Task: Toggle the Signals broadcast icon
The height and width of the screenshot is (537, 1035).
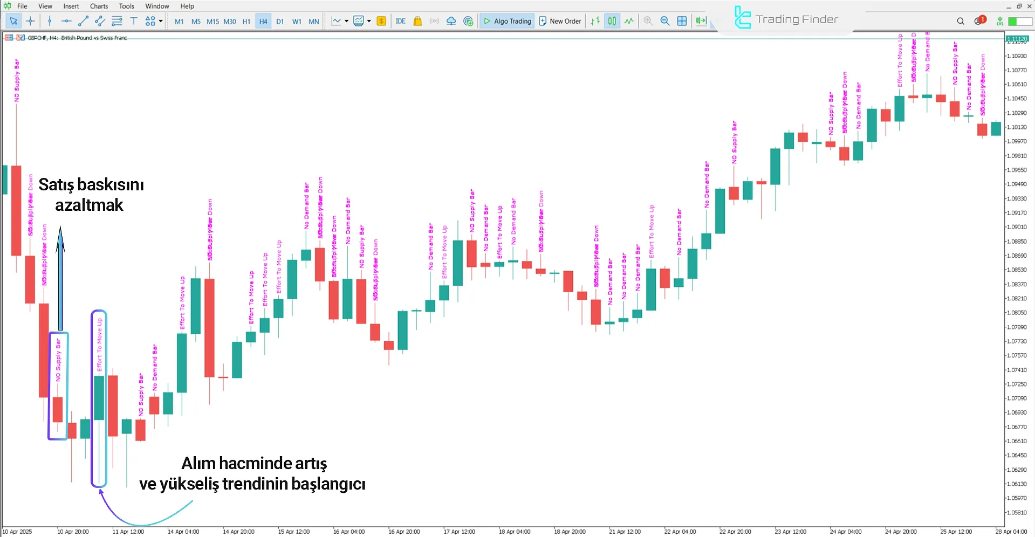Action: 434,21
